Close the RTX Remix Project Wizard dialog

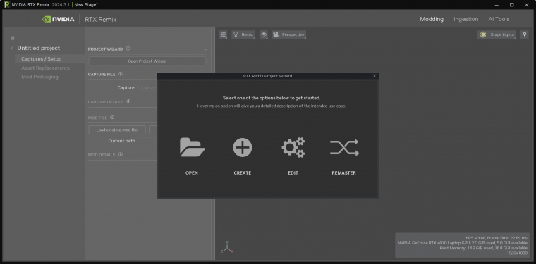pos(374,76)
